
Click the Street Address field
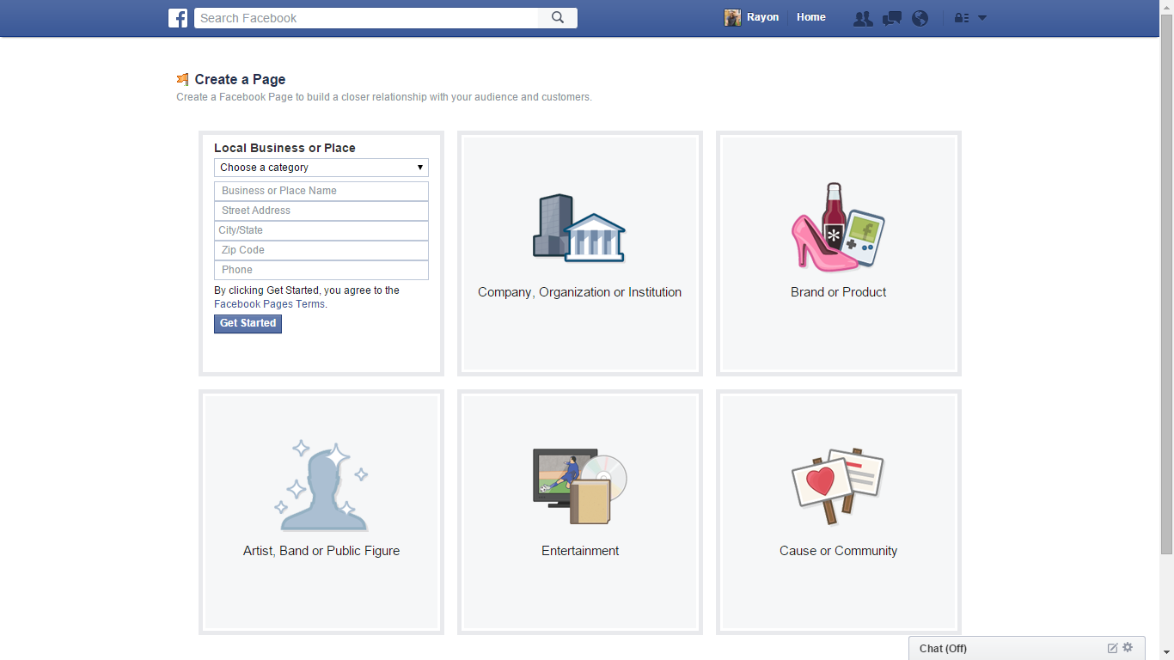[321, 211]
